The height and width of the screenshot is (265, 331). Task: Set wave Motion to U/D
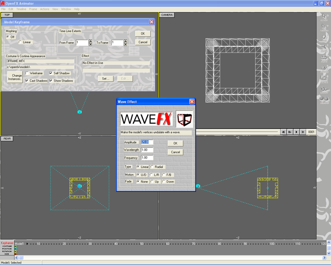138,175
